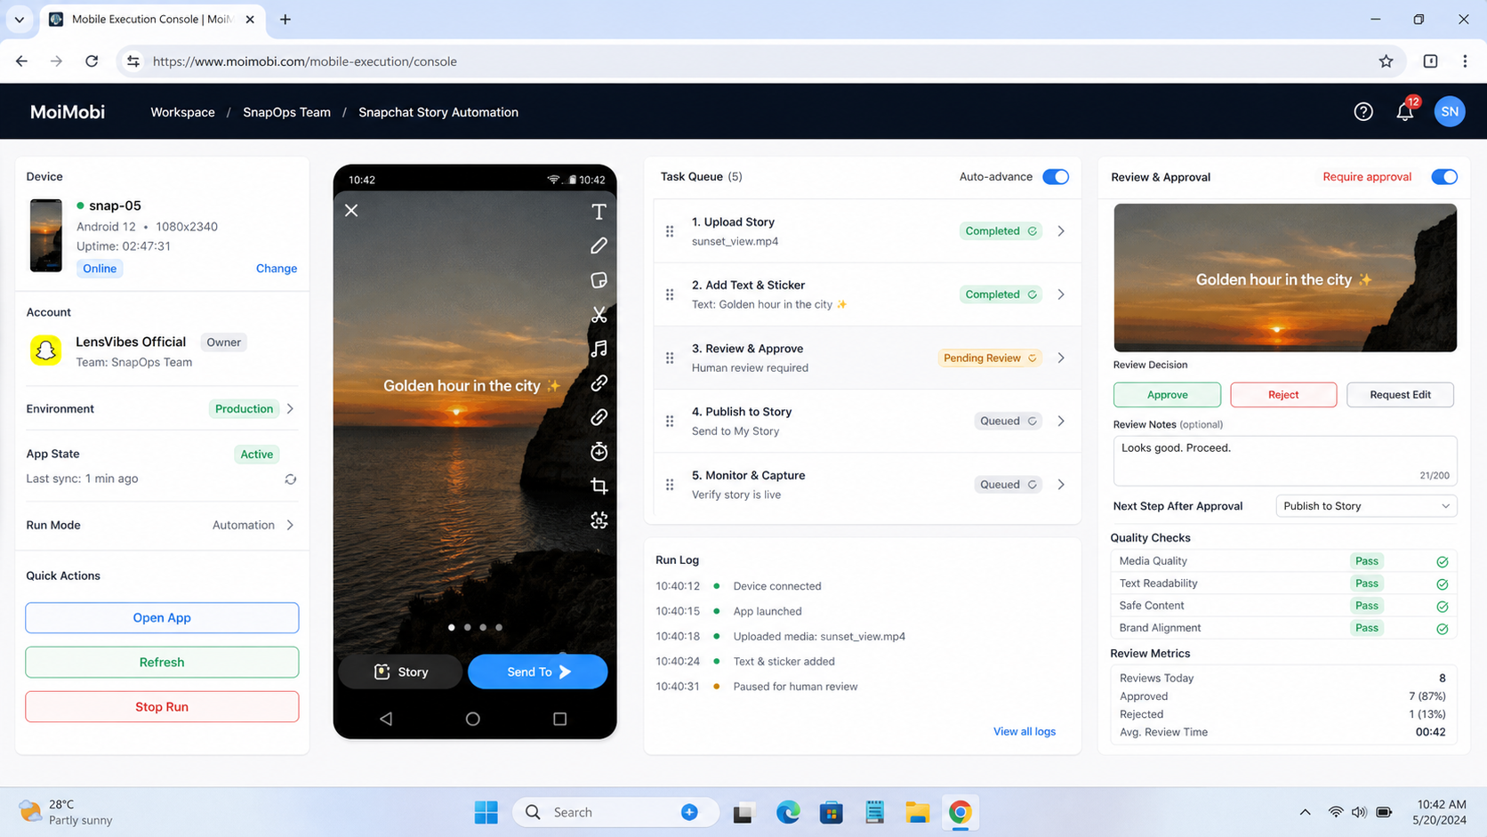This screenshot has width=1487, height=837.
Task: Toggle the Auto-advance switch
Action: [1056, 177]
